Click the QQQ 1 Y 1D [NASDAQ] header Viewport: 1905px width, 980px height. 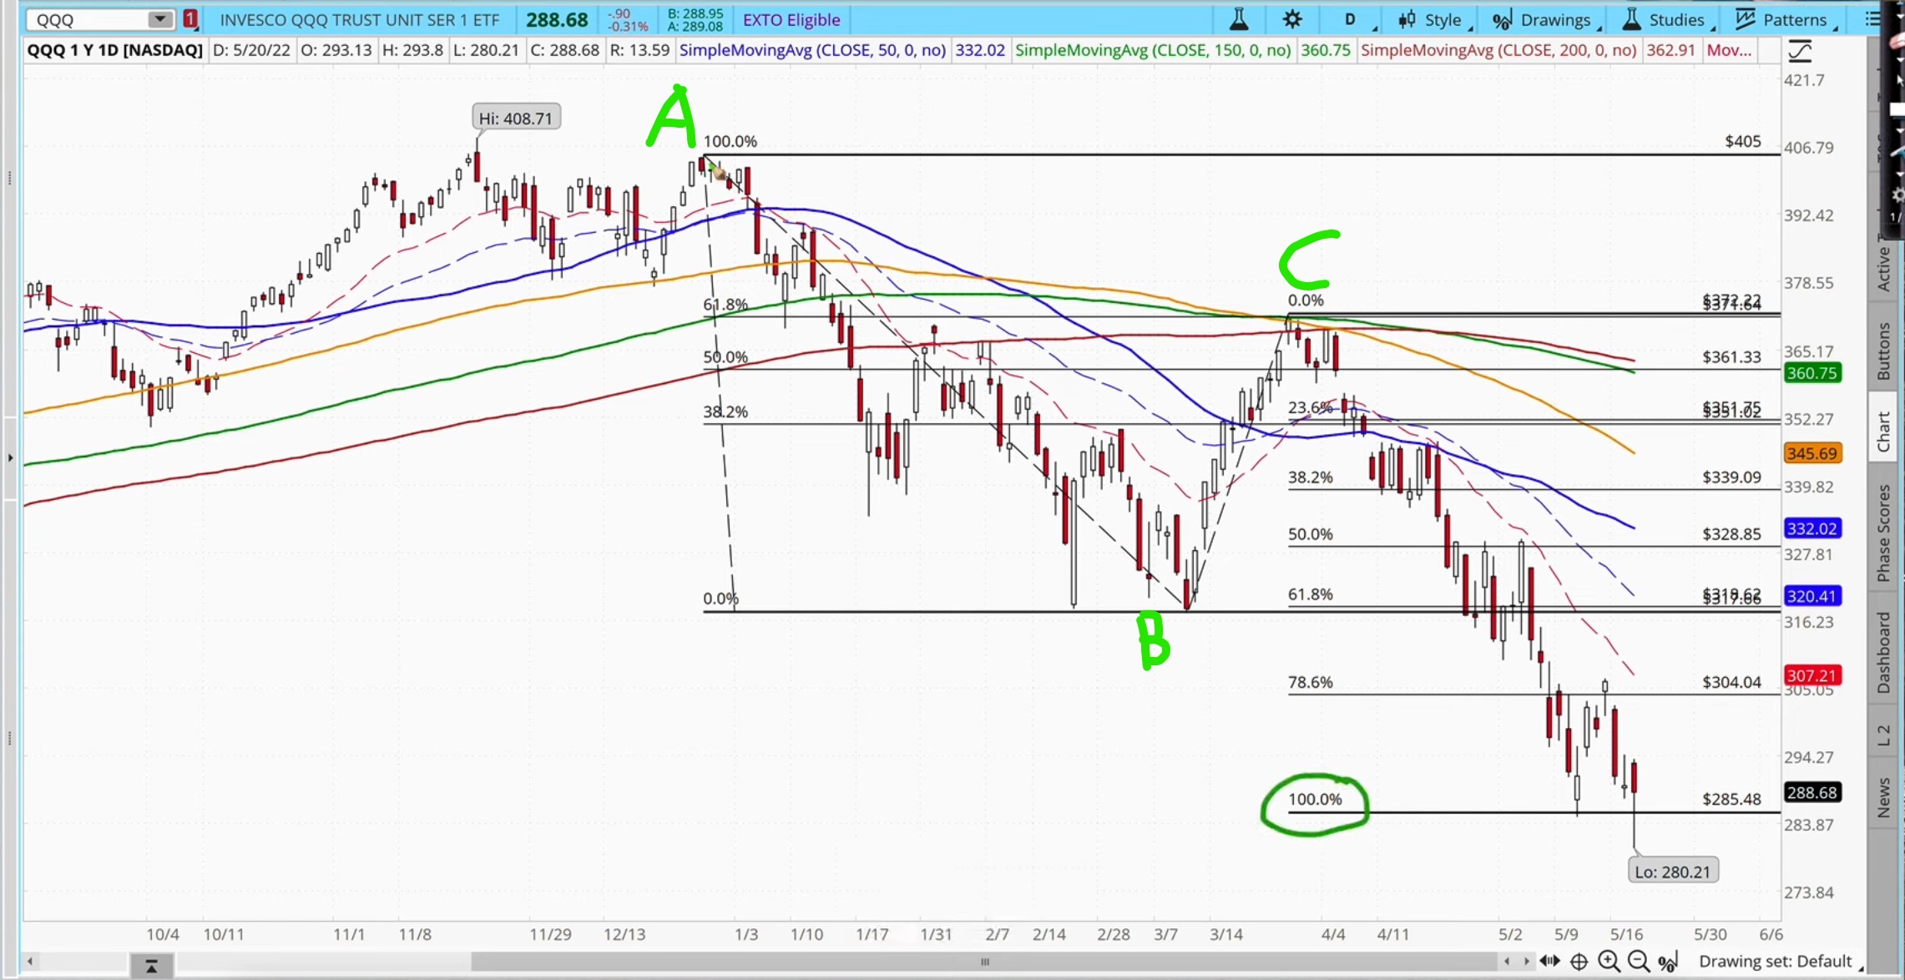[114, 50]
